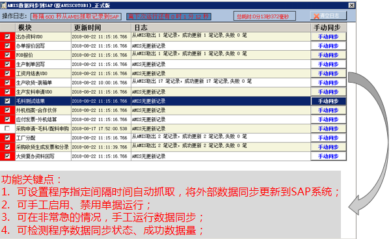
Task: Disable the 生产发料申请UDO checkbox
Action: point(7,92)
